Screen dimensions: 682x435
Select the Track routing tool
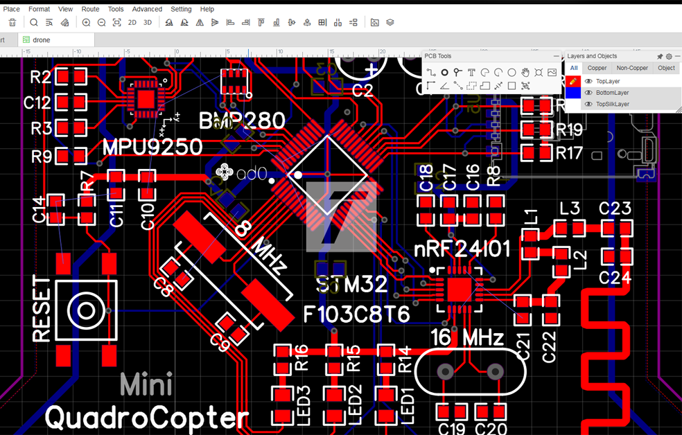tap(430, 73)
